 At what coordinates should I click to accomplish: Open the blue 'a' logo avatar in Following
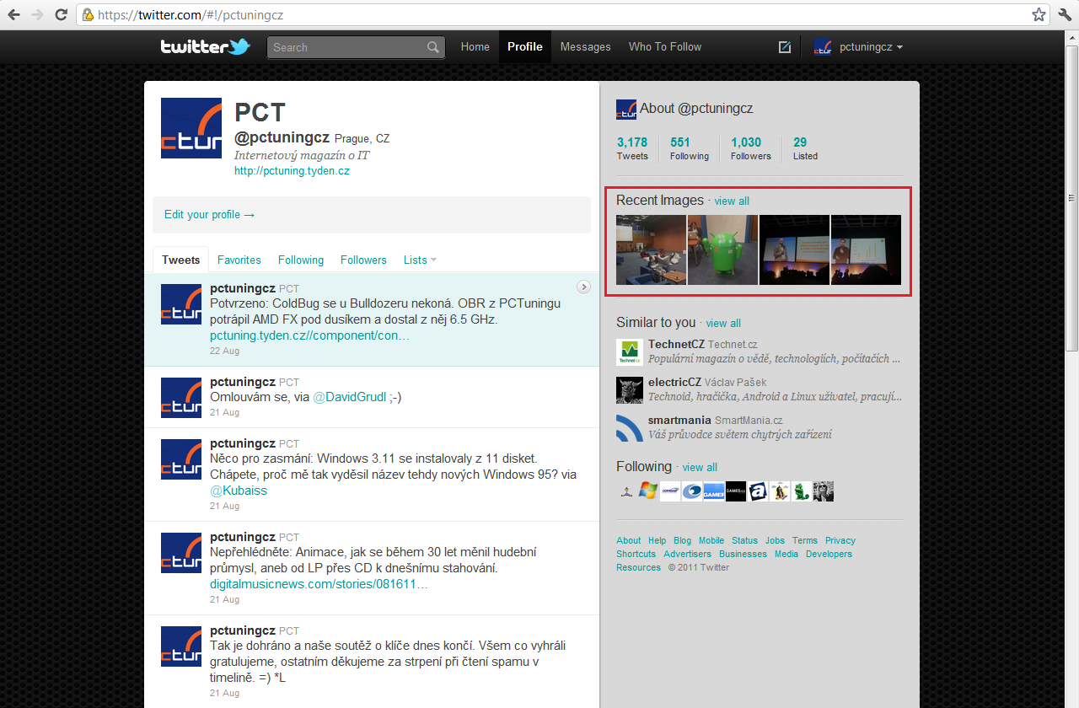758,491
